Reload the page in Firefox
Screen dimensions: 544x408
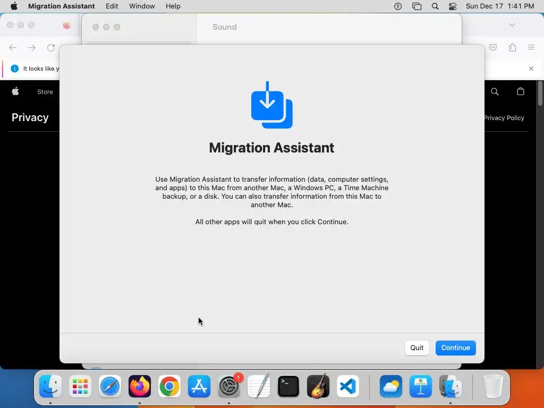click(51, 47)
